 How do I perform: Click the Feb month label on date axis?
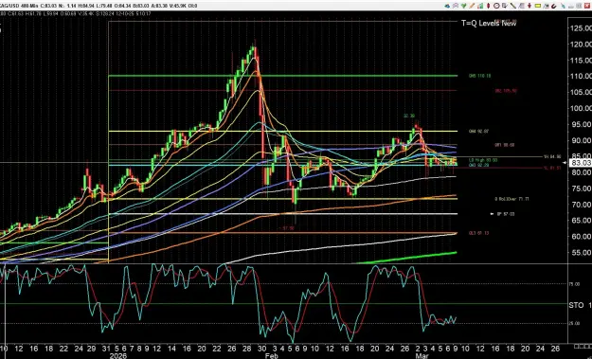[271, 355]
